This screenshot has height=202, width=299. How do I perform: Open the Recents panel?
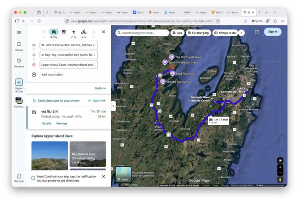pyautogui.click(x=19, y=63)
